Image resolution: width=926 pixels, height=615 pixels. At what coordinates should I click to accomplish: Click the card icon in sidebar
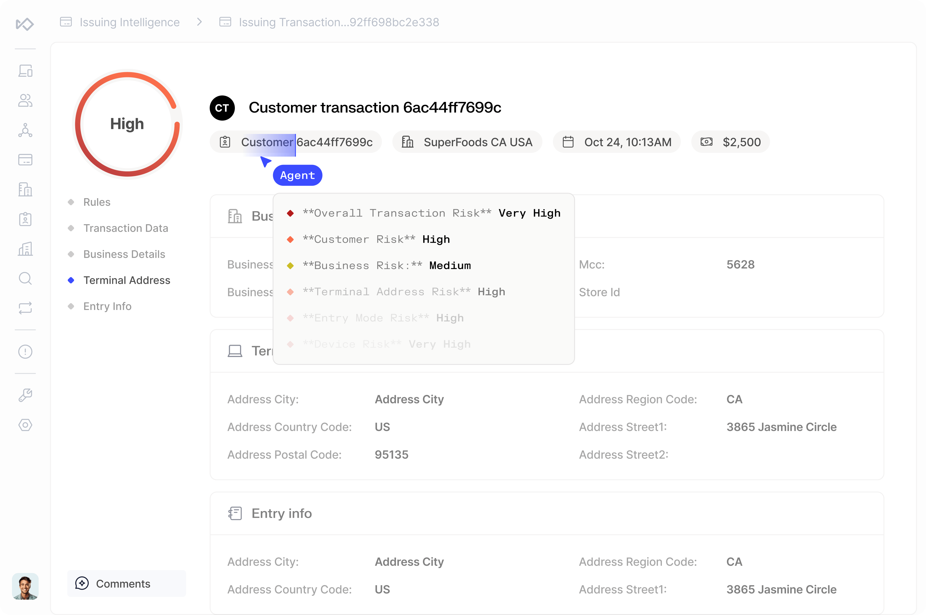pyautogui.click(x=25, y=160)
